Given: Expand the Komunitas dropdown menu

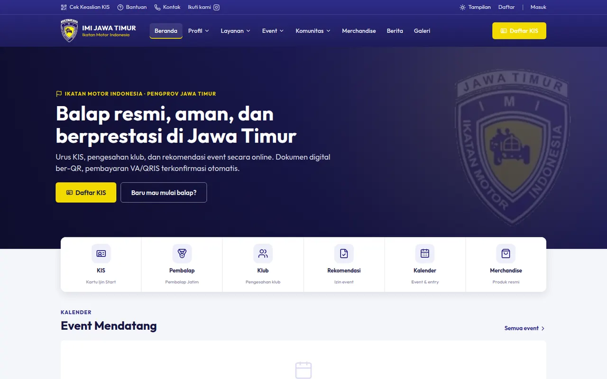Looking at the screenshot, I should tap(313, 31).
